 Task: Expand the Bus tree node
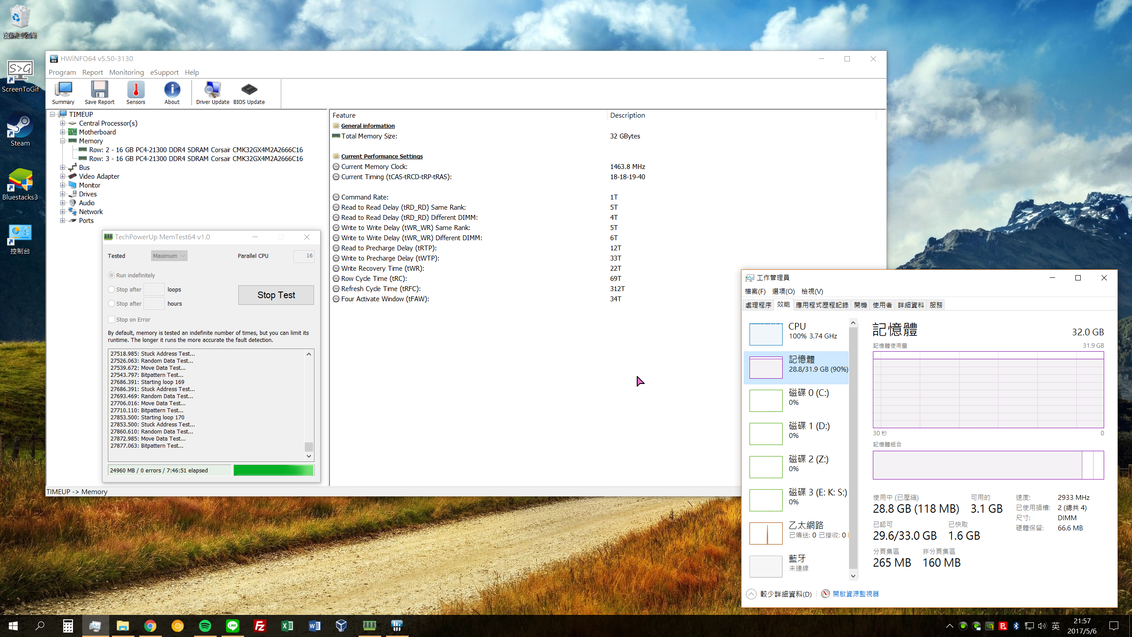tap(63, 167)
